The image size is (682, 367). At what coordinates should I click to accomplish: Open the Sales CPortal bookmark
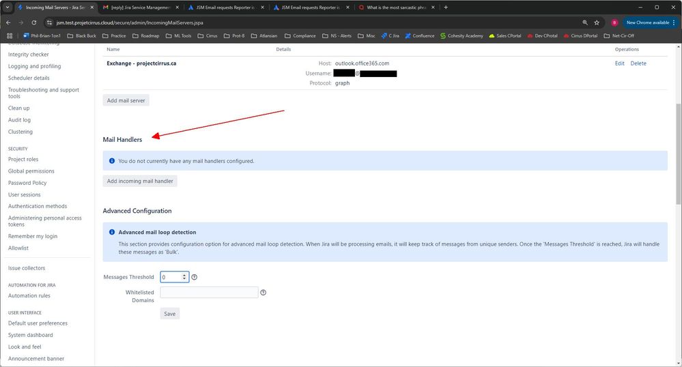[x=505, y=35]
